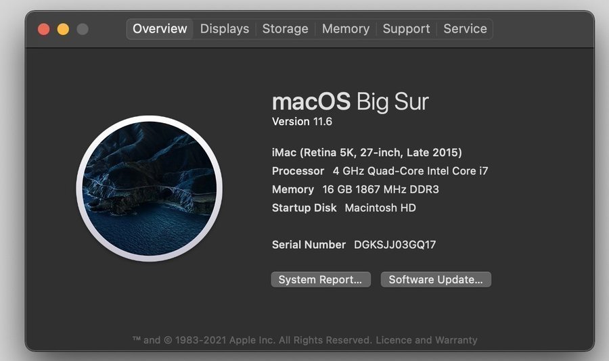Switch to the Displays tab
Screen dimensions: 609x361
coord(225,29)
